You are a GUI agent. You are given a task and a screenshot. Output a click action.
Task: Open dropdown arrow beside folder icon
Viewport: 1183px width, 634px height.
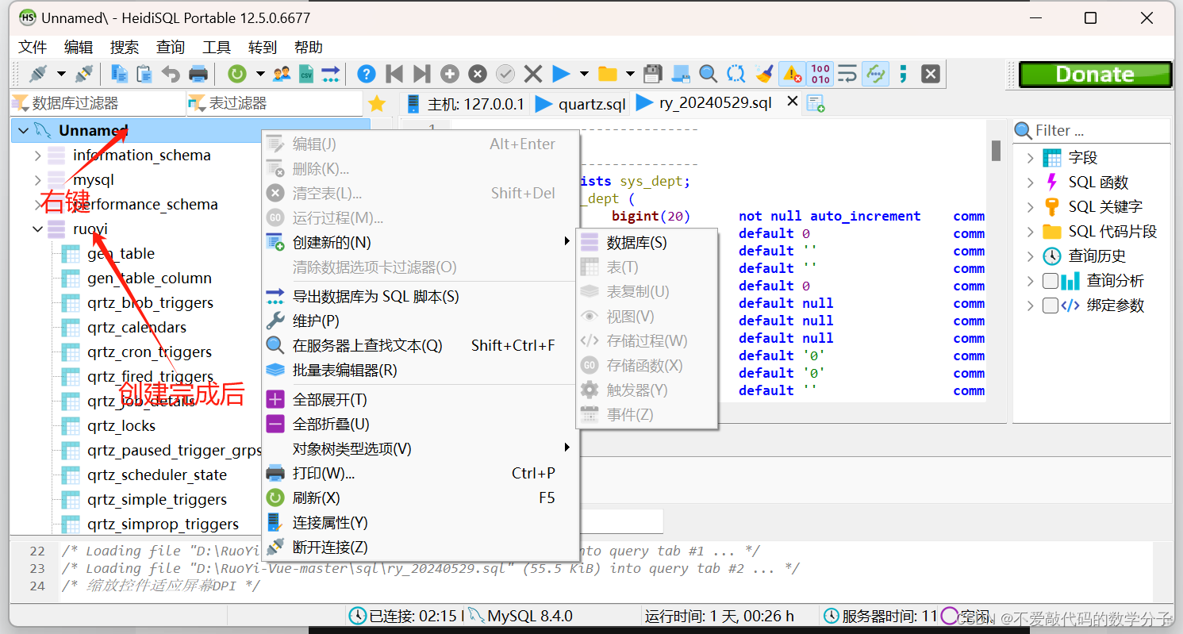tap(630, 74)
